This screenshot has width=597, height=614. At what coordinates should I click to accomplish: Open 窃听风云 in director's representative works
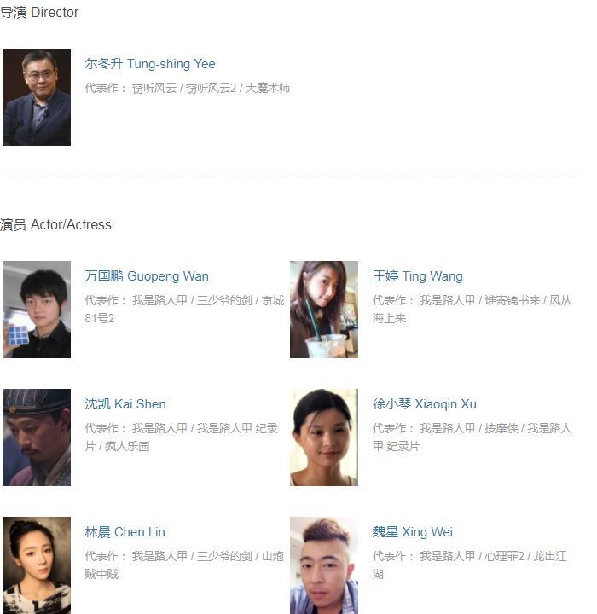[154, 88]
